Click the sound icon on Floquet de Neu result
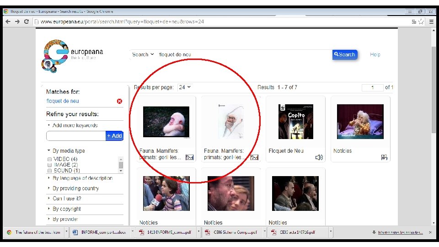 319,157
